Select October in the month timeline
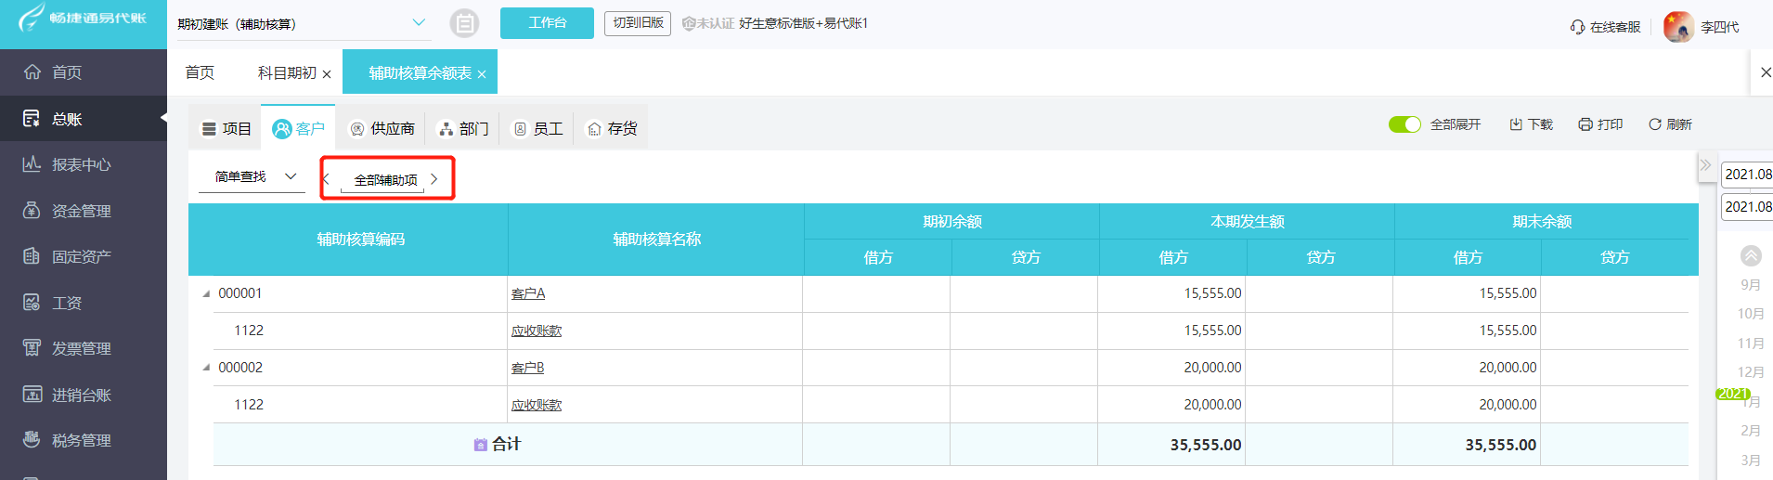 (x=1750, y=314)
